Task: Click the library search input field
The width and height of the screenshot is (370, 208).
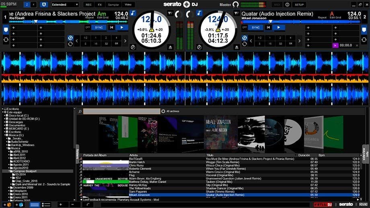Action: click(x=122, y=111)
